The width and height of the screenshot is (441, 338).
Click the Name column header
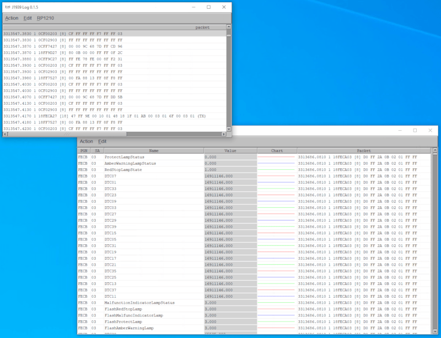(153, 150)
